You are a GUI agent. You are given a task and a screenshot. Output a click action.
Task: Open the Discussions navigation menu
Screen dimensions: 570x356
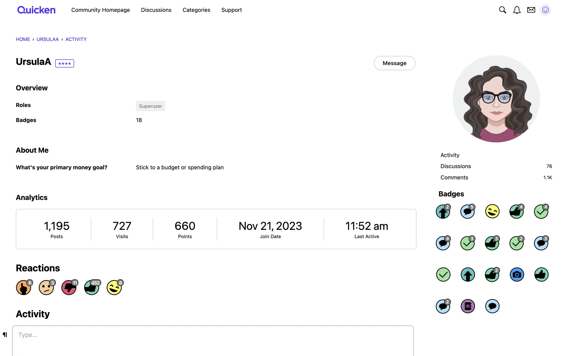point(156,10)
